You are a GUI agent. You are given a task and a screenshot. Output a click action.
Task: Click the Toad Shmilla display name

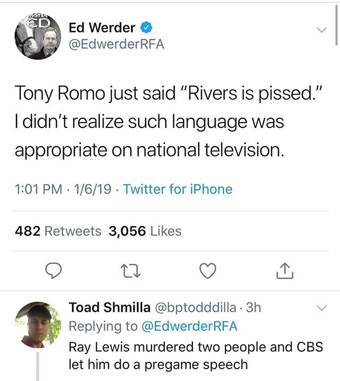coord(109,307)
